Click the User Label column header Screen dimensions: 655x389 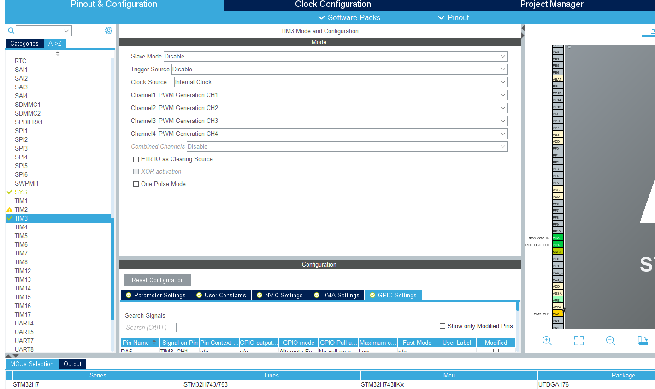(457, 343)
